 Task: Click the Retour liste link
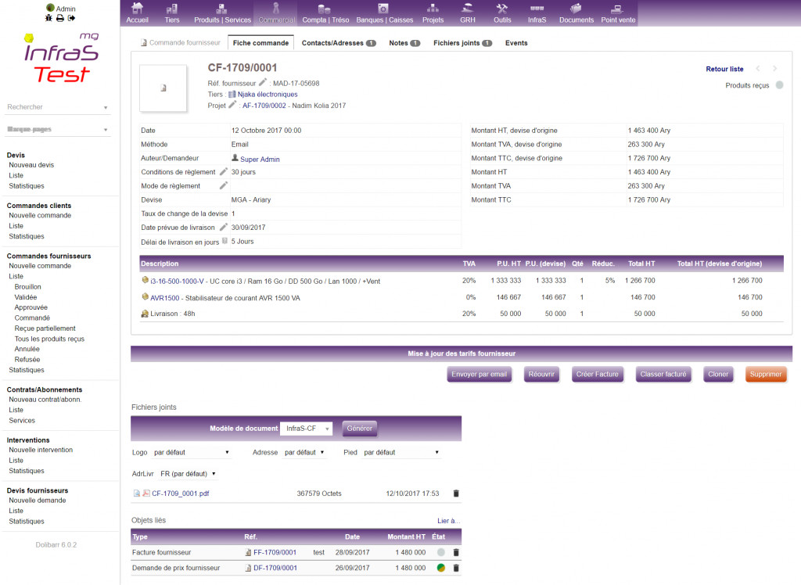724,69
